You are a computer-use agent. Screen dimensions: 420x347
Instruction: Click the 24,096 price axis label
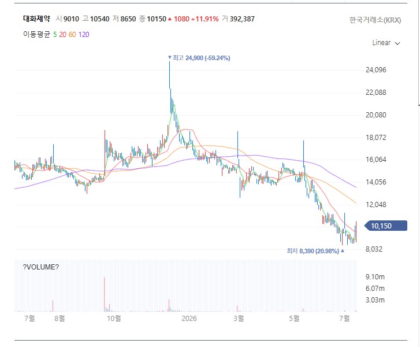click(376, 70)
